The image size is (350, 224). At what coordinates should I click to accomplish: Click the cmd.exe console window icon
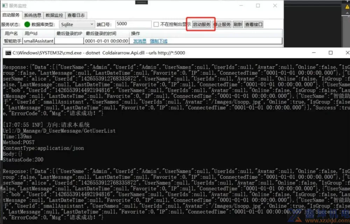click(8, 53)
